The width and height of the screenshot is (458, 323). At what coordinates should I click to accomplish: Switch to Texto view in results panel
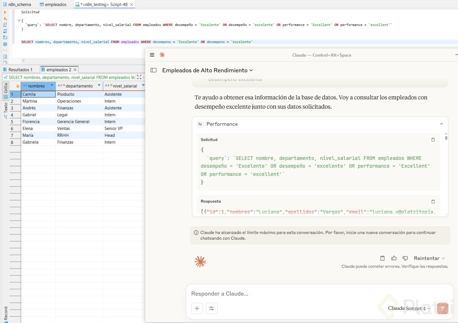(5, 109)
